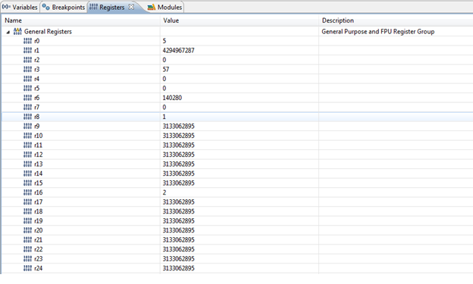
Task: Select register name r22
Action: coord(39,249)
